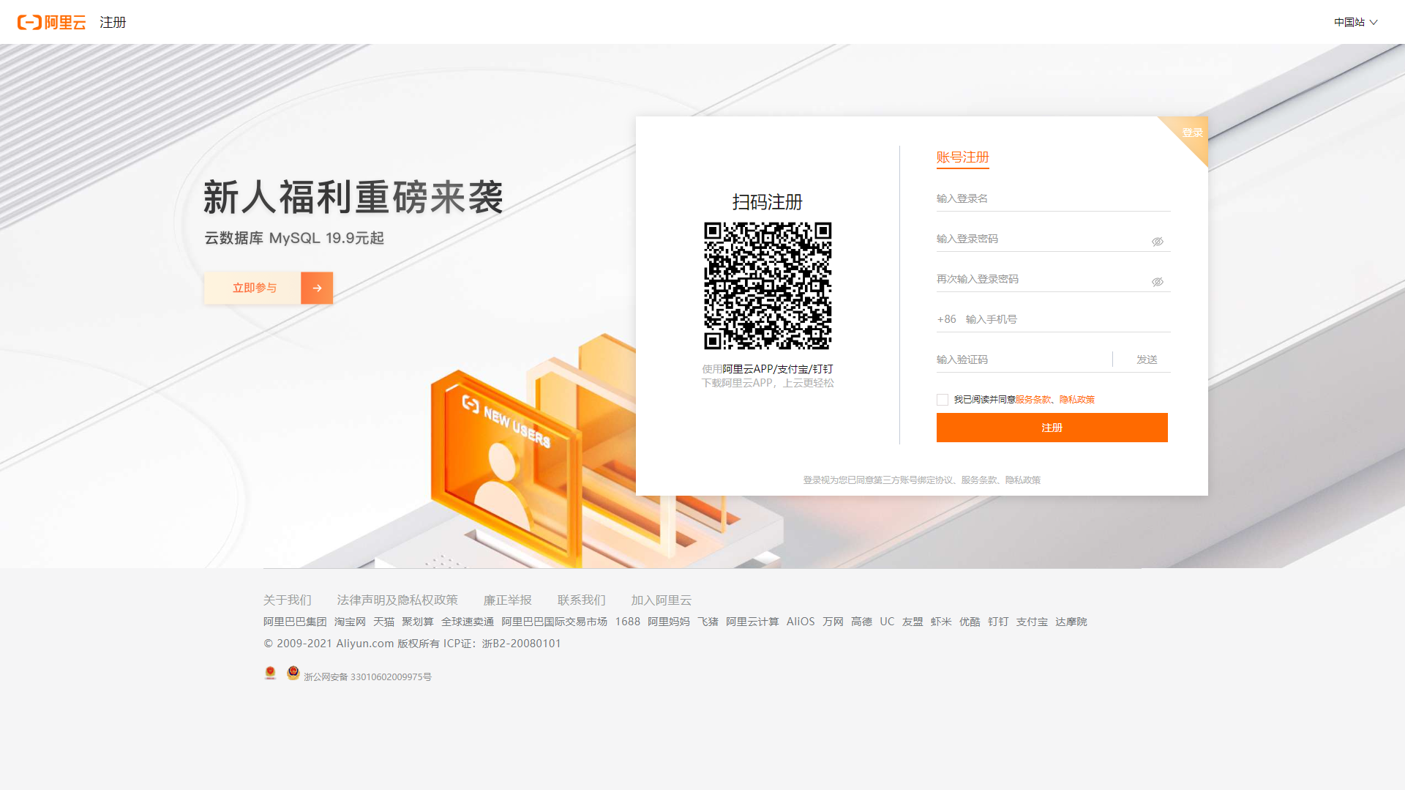Select the 账号注册 tab
The image size is (1405, 790).
(962, 157)
